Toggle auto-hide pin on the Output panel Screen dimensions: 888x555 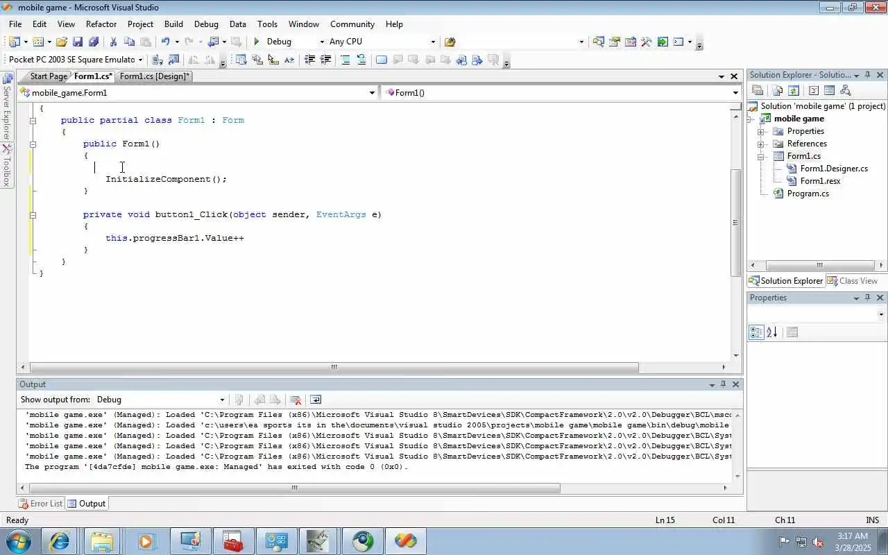pyautogui.click(x=723, y=384)
